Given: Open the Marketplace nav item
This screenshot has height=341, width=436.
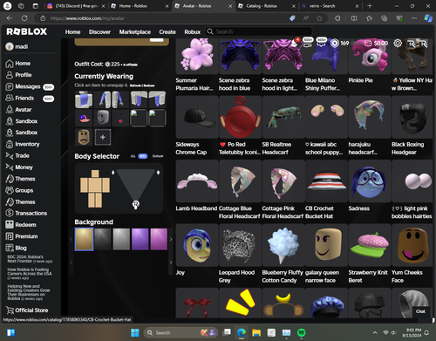Looking at the screenshot, I should [135, 31].
